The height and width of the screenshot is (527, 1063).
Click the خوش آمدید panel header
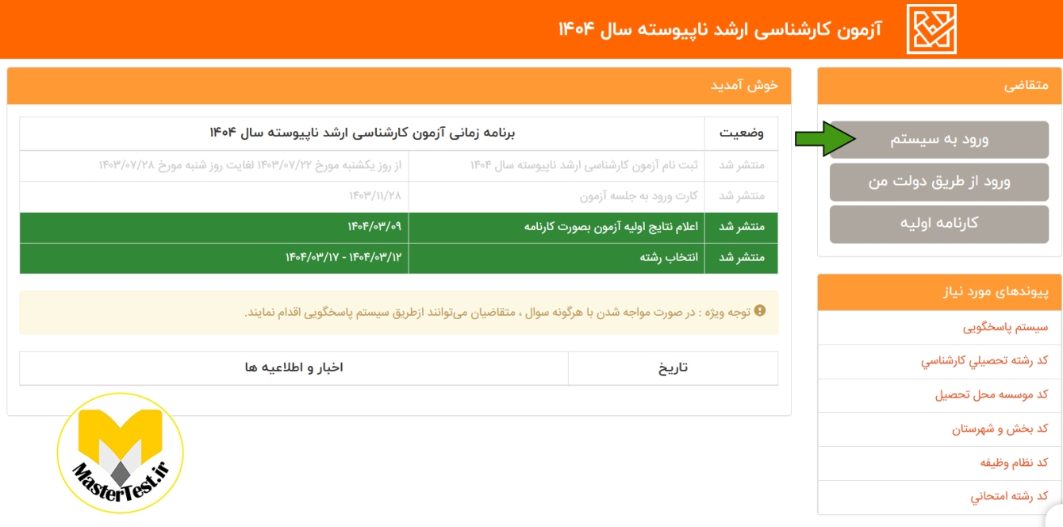click(x=399, y=86)
